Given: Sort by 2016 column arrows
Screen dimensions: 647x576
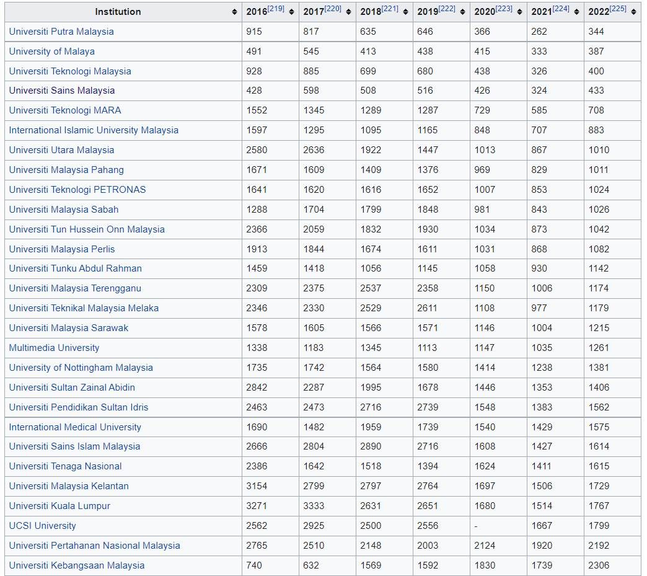Looking at the screenshot, I should coord(291,12).
